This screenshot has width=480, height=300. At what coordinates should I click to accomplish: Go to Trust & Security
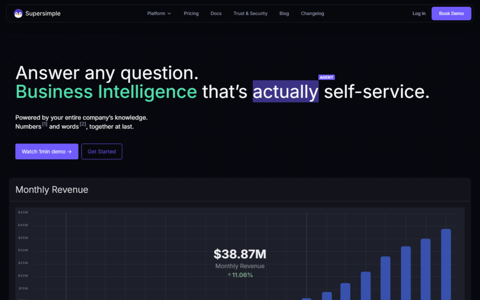click(x=250, y=14)
